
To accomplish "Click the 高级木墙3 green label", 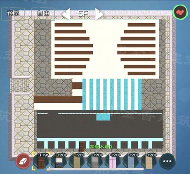I will tap(101, 147).
